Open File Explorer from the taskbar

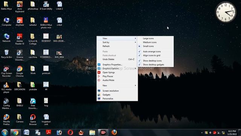coord(92,133)
